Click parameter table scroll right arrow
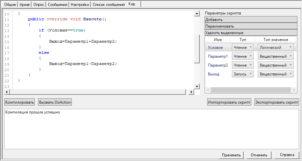The height and width of the screenshot is (161, 302). [x=294, y=90]
